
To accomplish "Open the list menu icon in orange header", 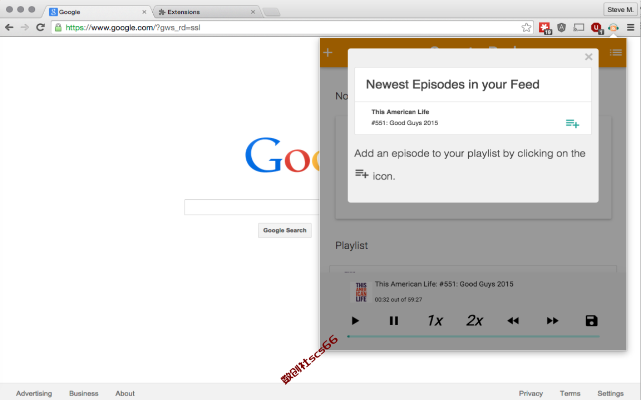I will click(x=616, y=52).
